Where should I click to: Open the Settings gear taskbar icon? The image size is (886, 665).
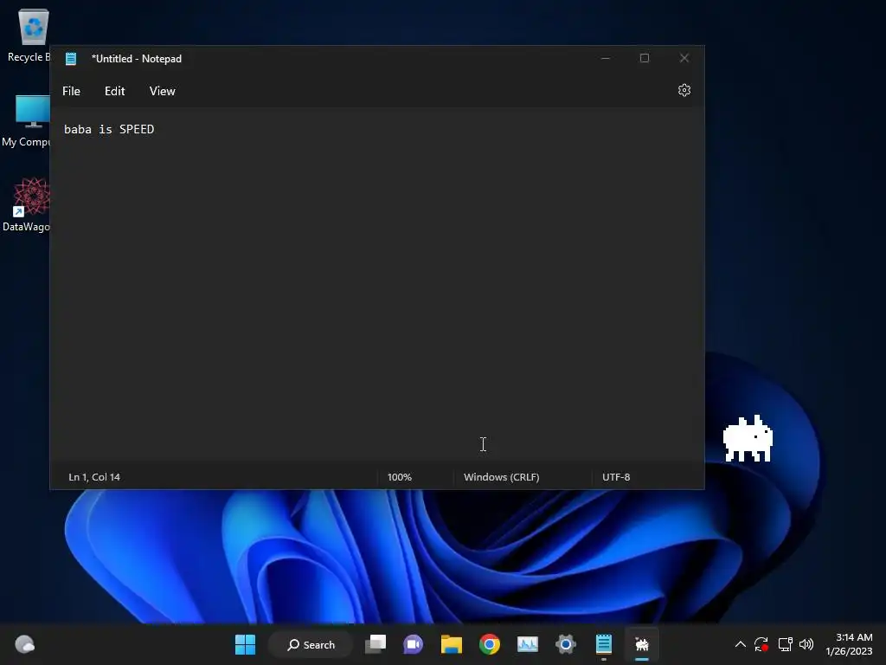tap(566, 644)
